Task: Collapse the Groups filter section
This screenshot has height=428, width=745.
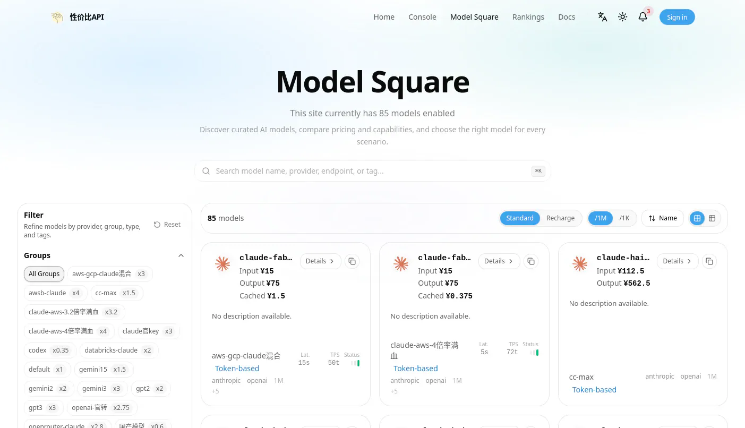Action: click(x=181, y=255)
